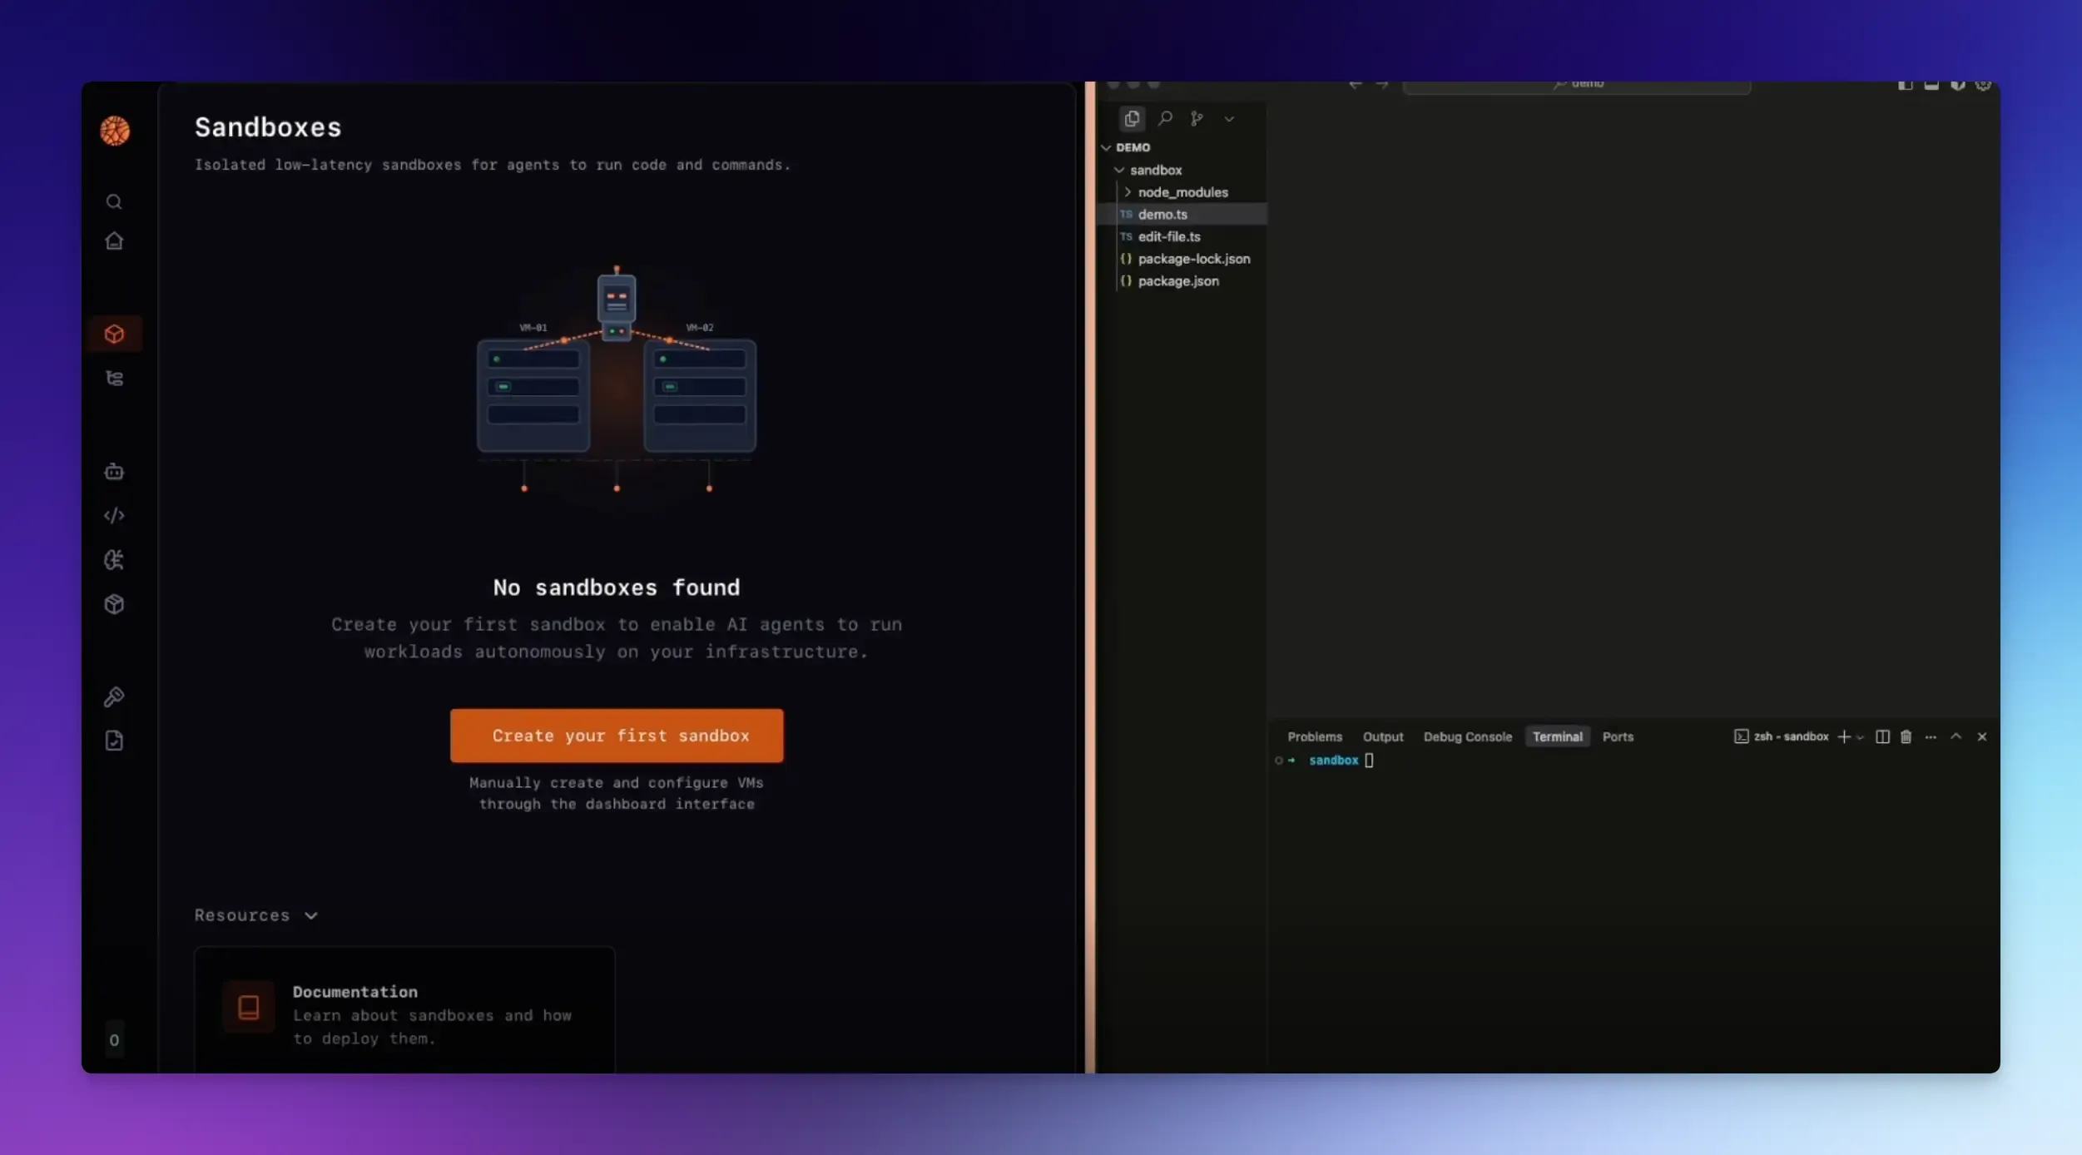Click Create your first sandbox button
Viewport: 2082px width, 1155px height.
pos(617,736)
